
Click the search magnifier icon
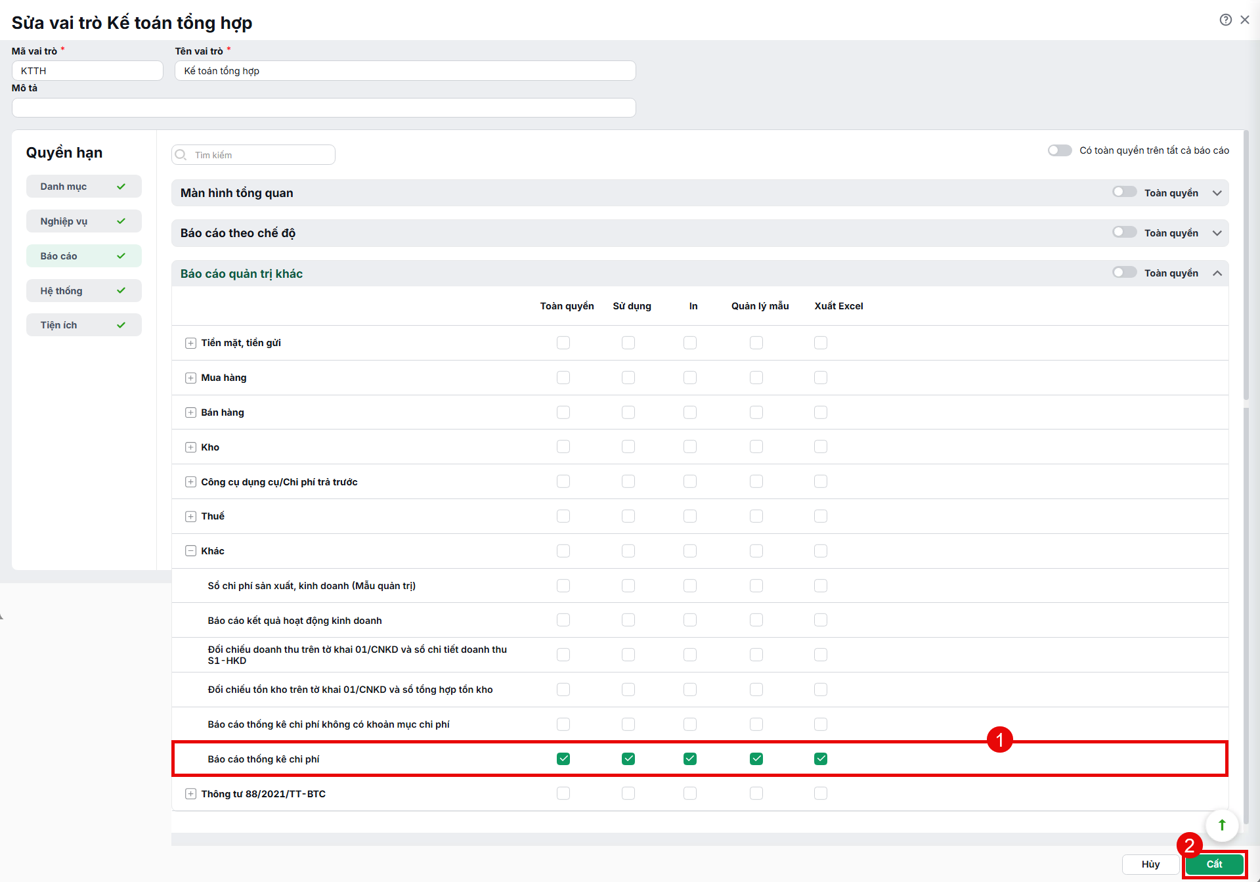(181, 155)
